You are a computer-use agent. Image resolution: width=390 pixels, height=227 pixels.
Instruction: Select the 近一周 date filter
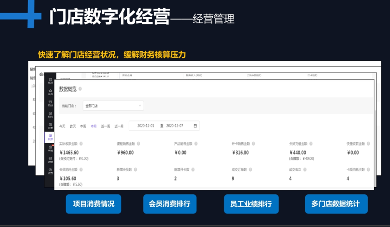[106, 126]
